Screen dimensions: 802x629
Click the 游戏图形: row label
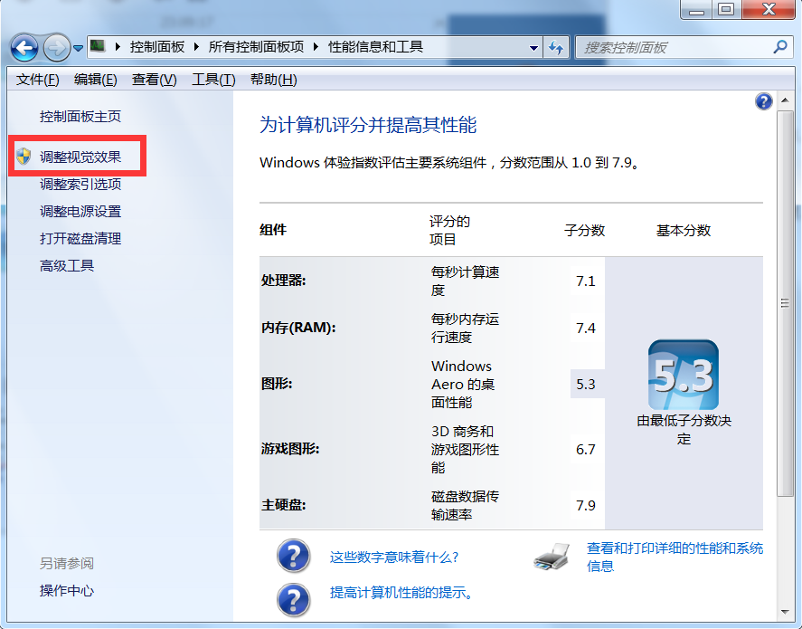(290, 449)
